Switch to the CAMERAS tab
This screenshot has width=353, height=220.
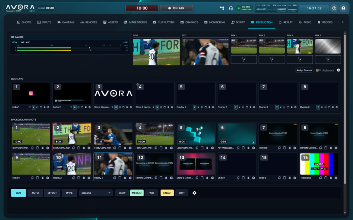click(x=66, y=22)
